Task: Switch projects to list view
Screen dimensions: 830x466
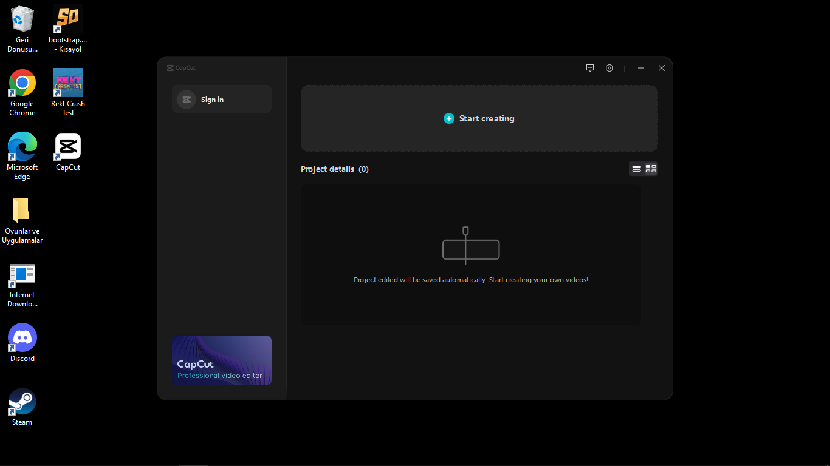Action: (637, 169)
